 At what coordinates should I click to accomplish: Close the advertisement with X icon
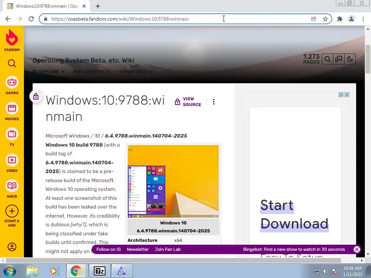(x=347, y=95)
